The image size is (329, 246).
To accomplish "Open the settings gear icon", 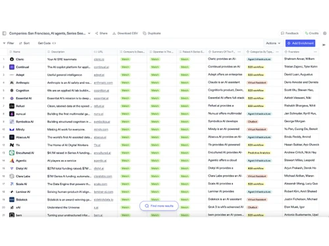I will point(325,33).
